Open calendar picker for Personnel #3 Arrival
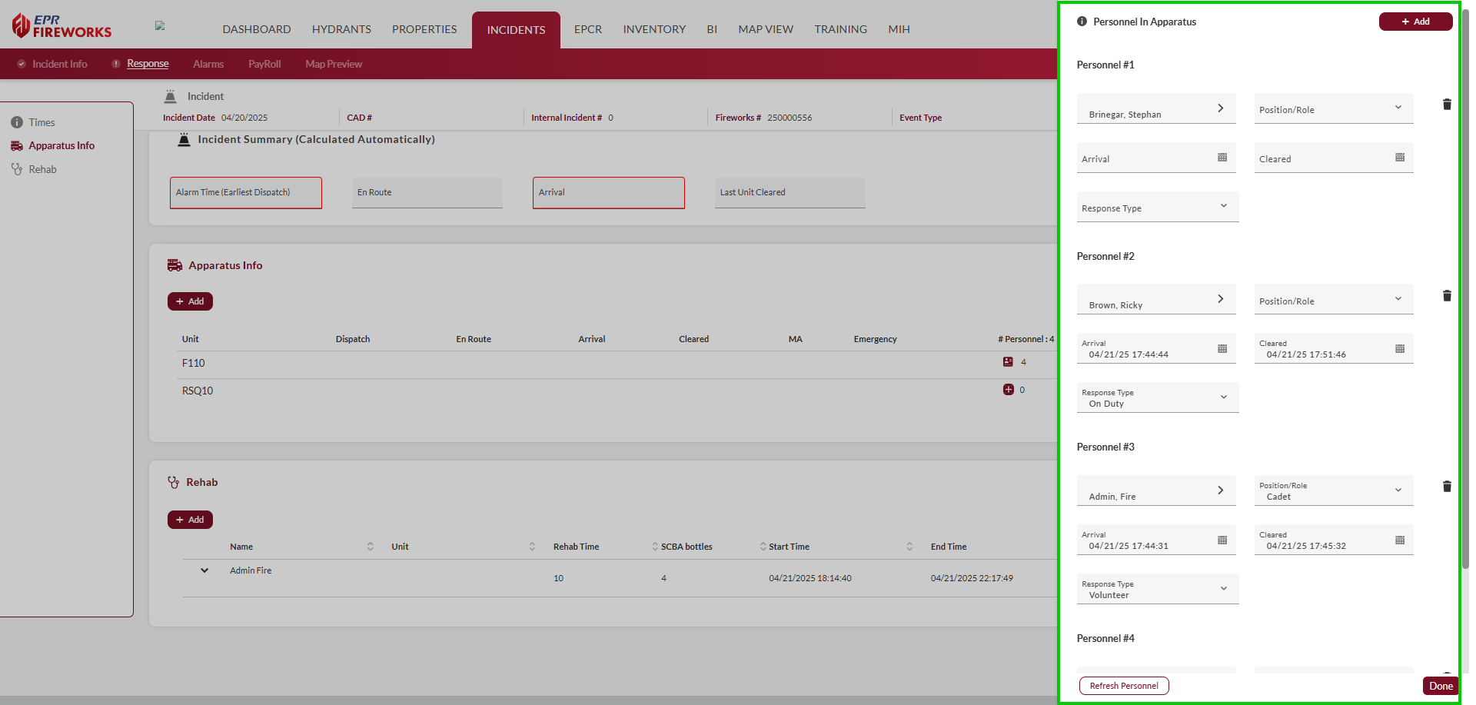Screen dimensions: 1476x705 (1222, 540)
